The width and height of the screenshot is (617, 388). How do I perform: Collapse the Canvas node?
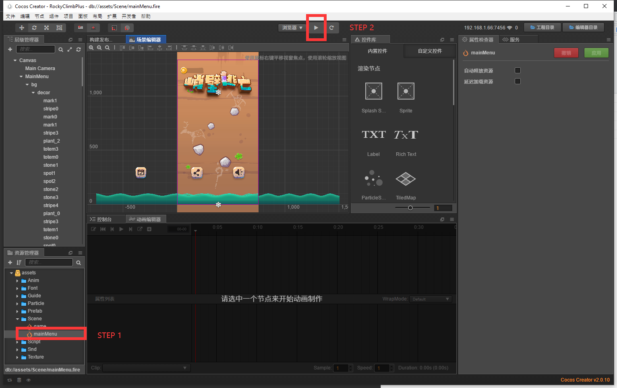tap(15, 60)
